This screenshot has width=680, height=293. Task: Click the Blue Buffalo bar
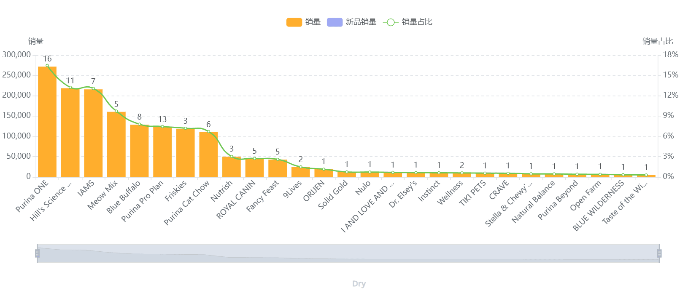[x=139, y=151]
